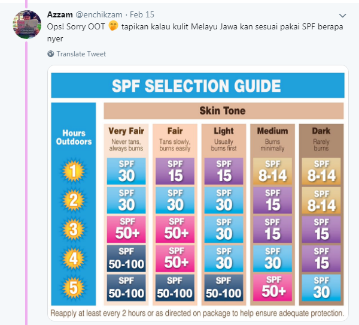Click the Skin Tone header bar
This screenshot has height=325, width=359.
pos(223,110)
